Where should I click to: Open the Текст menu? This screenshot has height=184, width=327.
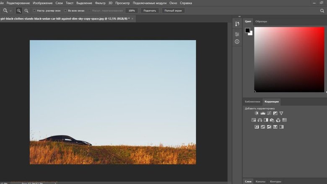[x=70, y=3]
